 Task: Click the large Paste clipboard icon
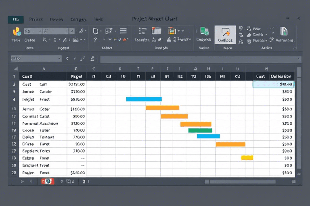pos(17,32)
